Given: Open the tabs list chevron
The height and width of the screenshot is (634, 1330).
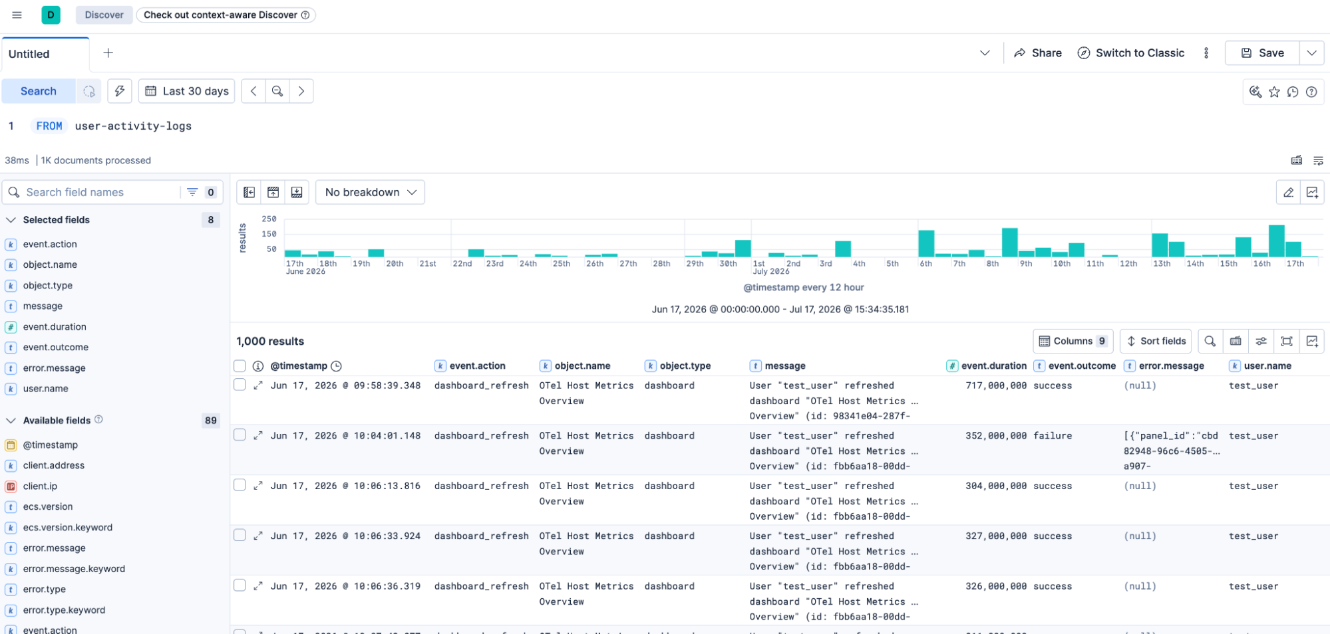Looking at the screenshot, I should click(985, 53).
